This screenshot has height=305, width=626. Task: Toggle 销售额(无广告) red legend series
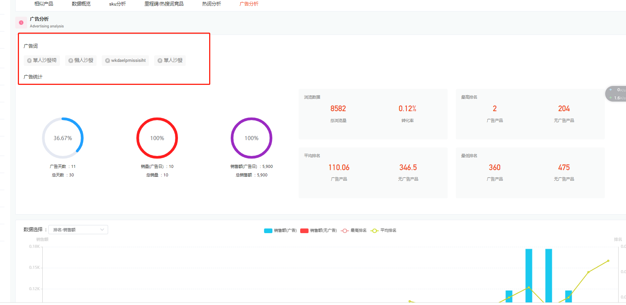coord(318,231)
